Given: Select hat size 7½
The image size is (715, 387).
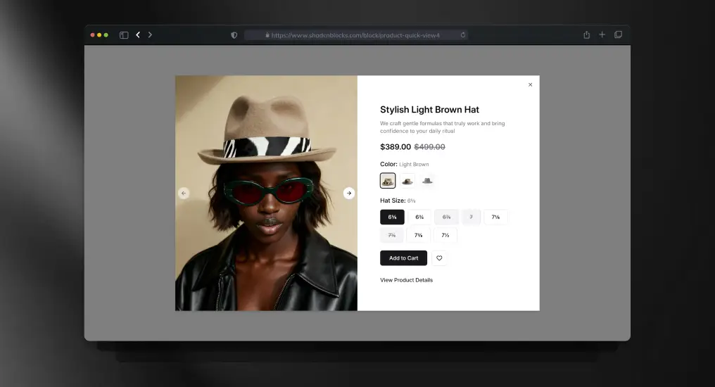Looking at the screenshot, I should (445, 235).
